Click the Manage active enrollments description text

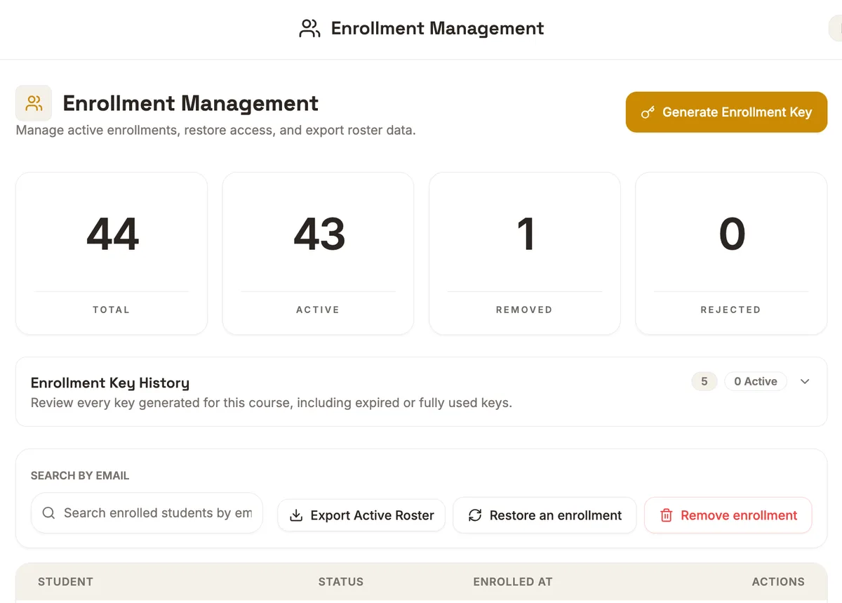215,131
